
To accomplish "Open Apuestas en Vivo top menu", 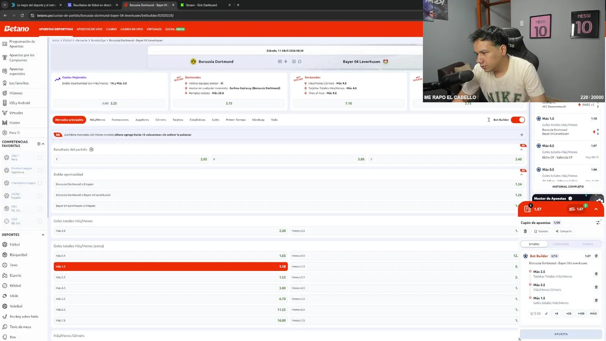I will 89,29.
